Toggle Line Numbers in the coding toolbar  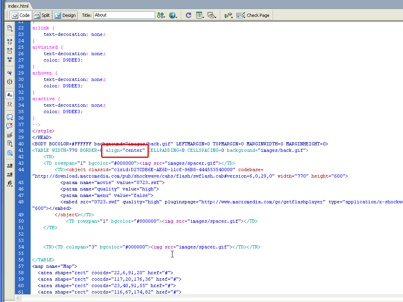[x=10, y=95]
